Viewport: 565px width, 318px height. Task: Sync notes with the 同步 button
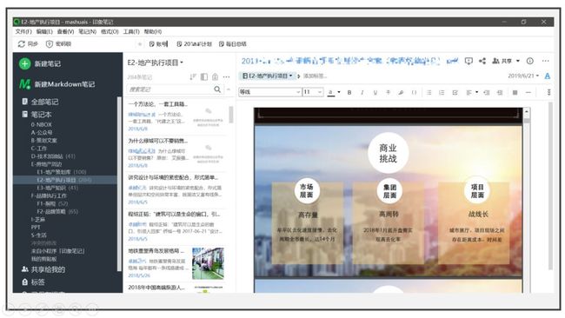[28, 44]
